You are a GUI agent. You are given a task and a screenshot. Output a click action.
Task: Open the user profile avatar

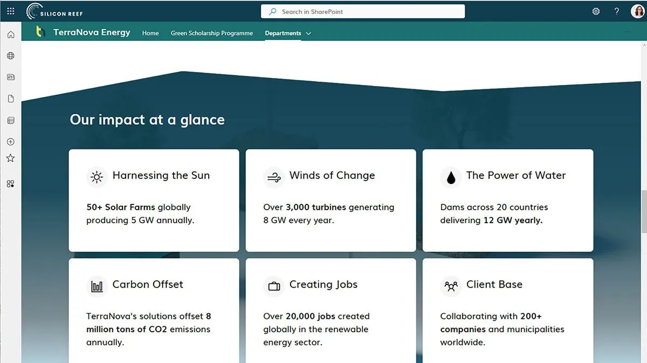tap(637, 11)
